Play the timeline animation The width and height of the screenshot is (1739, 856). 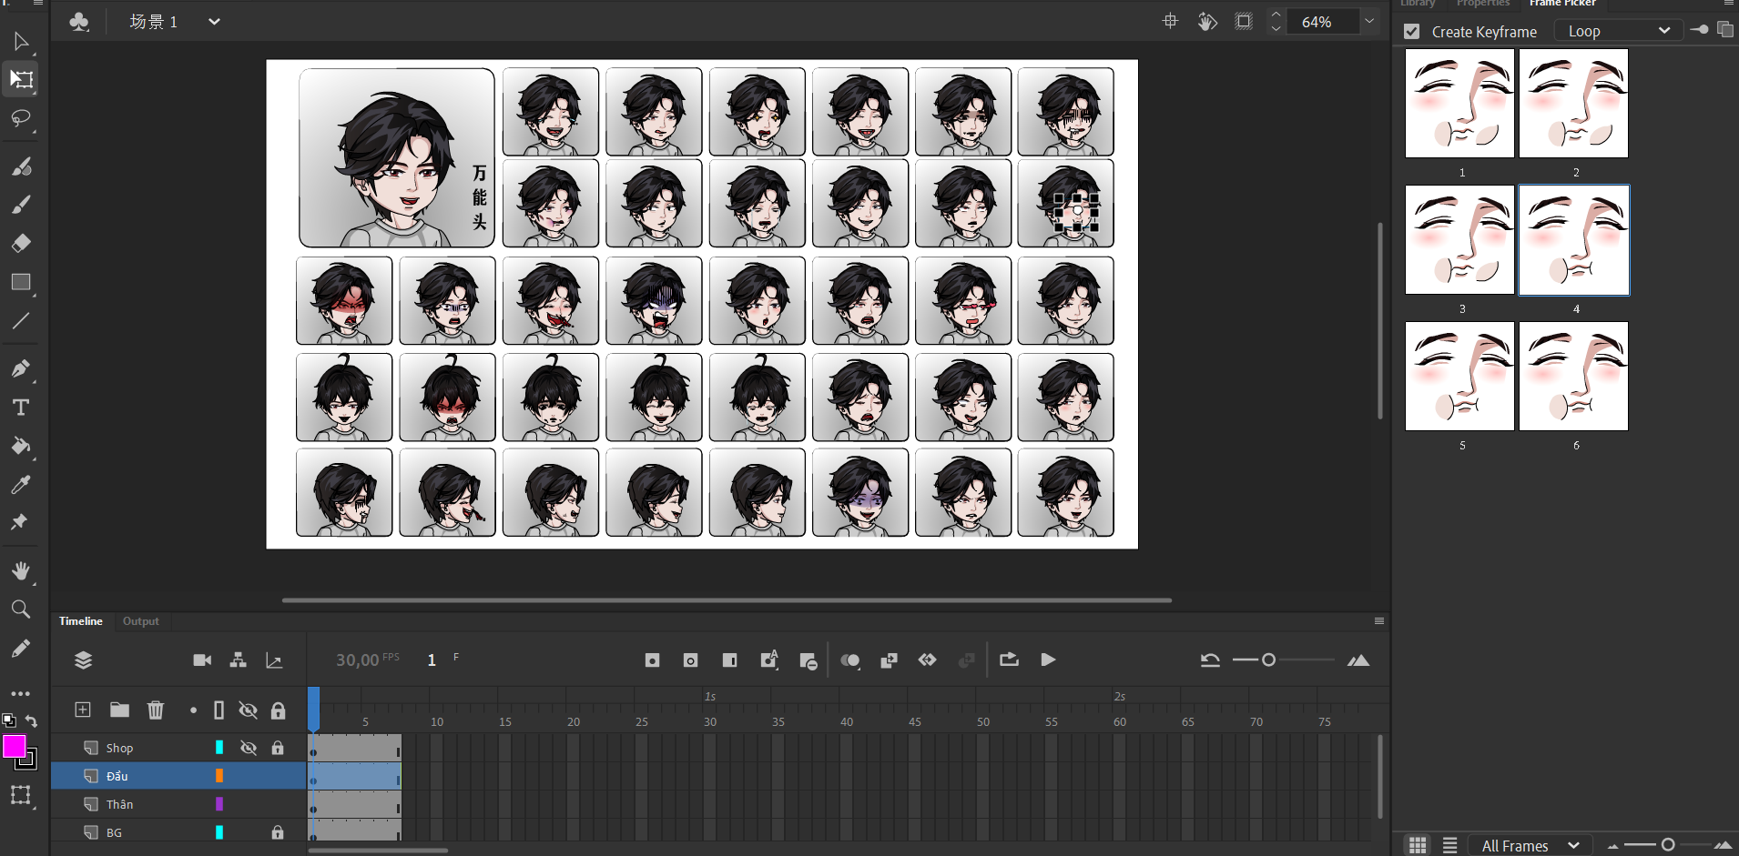(x=1048, y=660)
